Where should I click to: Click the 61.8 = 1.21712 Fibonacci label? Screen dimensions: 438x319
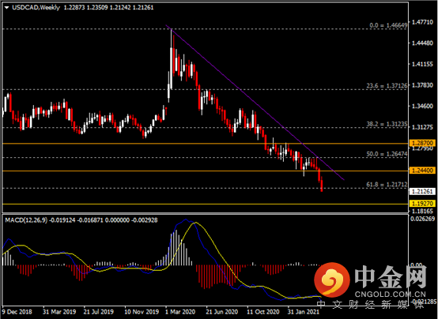point(387,185)
